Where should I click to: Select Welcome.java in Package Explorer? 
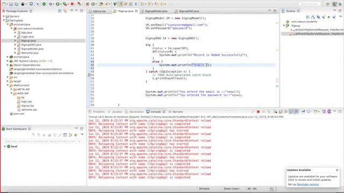(30, 53)
